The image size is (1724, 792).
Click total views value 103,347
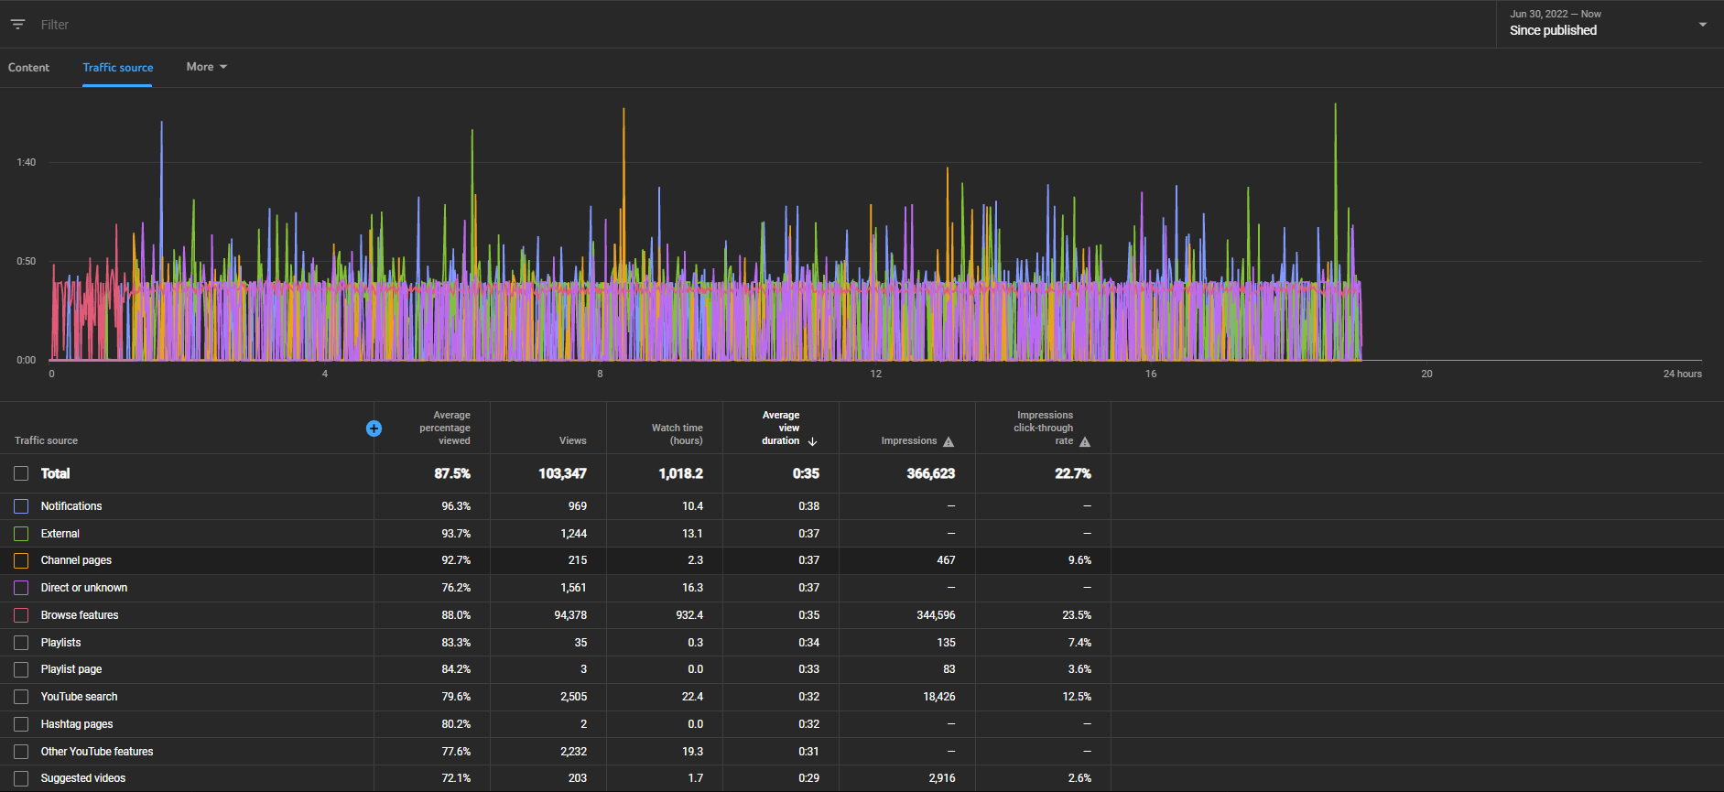(562, 473)
